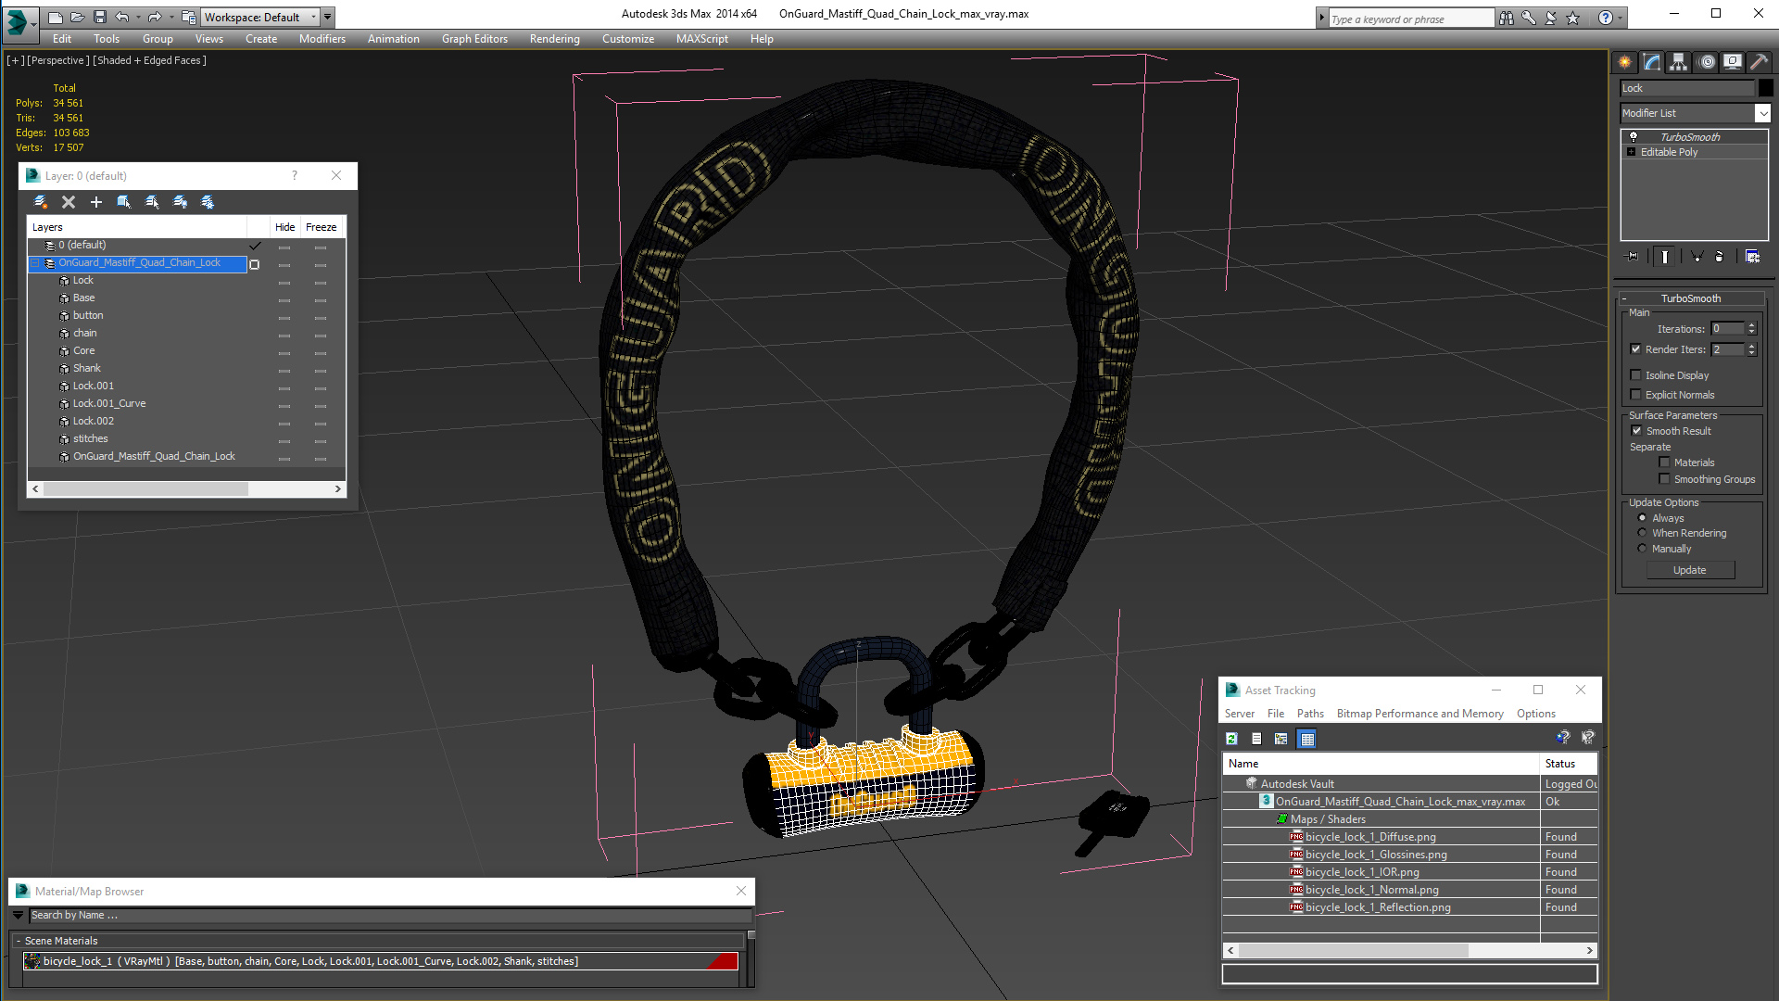Image resolution: width=1779 pixels, height=1001 pixels.
Task: Click the Save File icon
Action: pyautogui.click(x=100, y=17)
